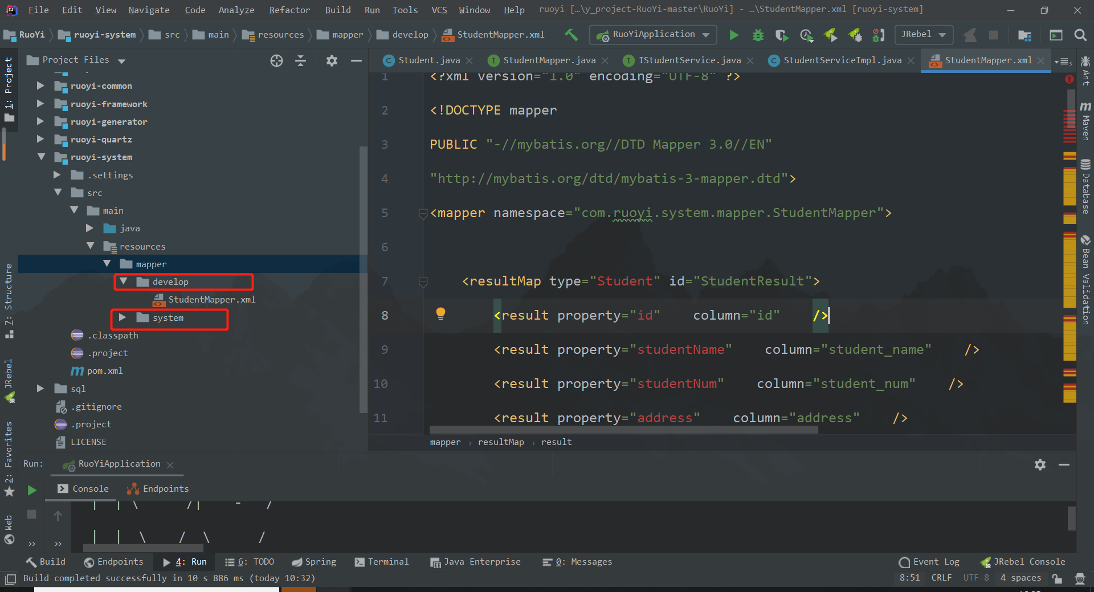Switch to the IStudentService.java tab
1094x592 pixels.
coord(689,60)
